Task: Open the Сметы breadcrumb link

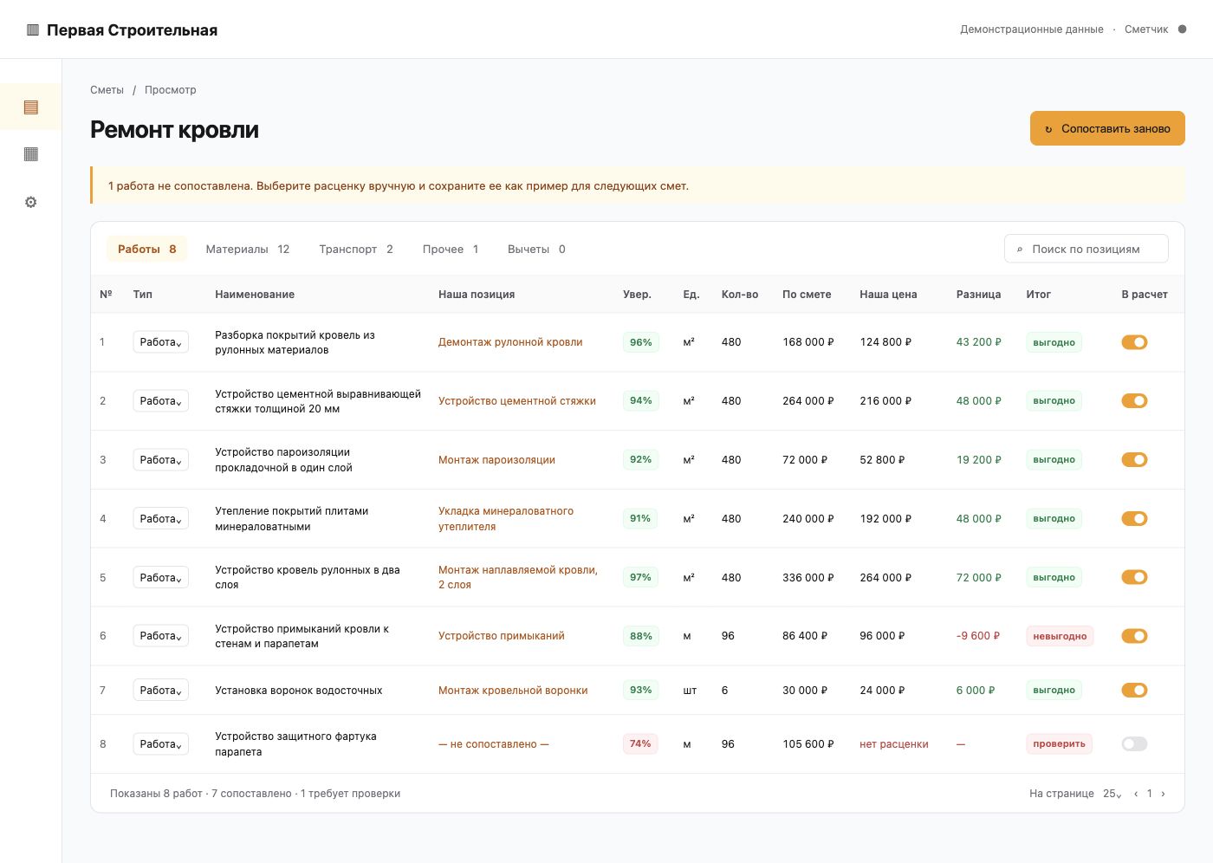Action: 107,90
